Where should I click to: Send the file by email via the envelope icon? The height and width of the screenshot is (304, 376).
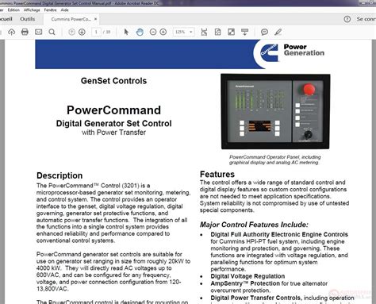click(39, 32)
